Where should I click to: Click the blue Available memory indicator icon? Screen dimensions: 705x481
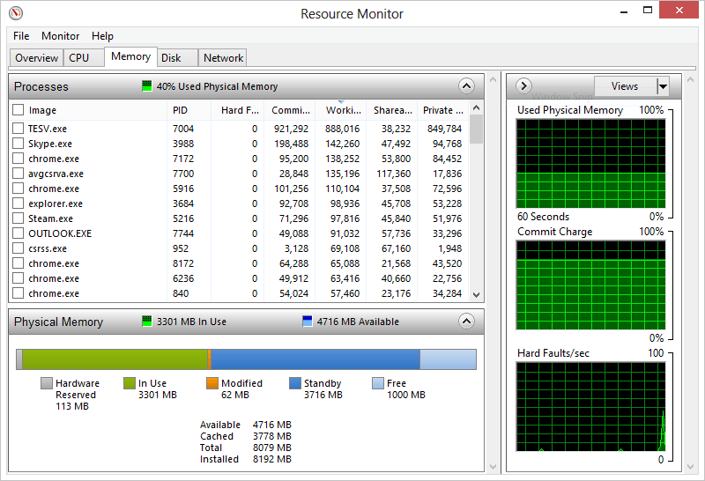[307, 321]
